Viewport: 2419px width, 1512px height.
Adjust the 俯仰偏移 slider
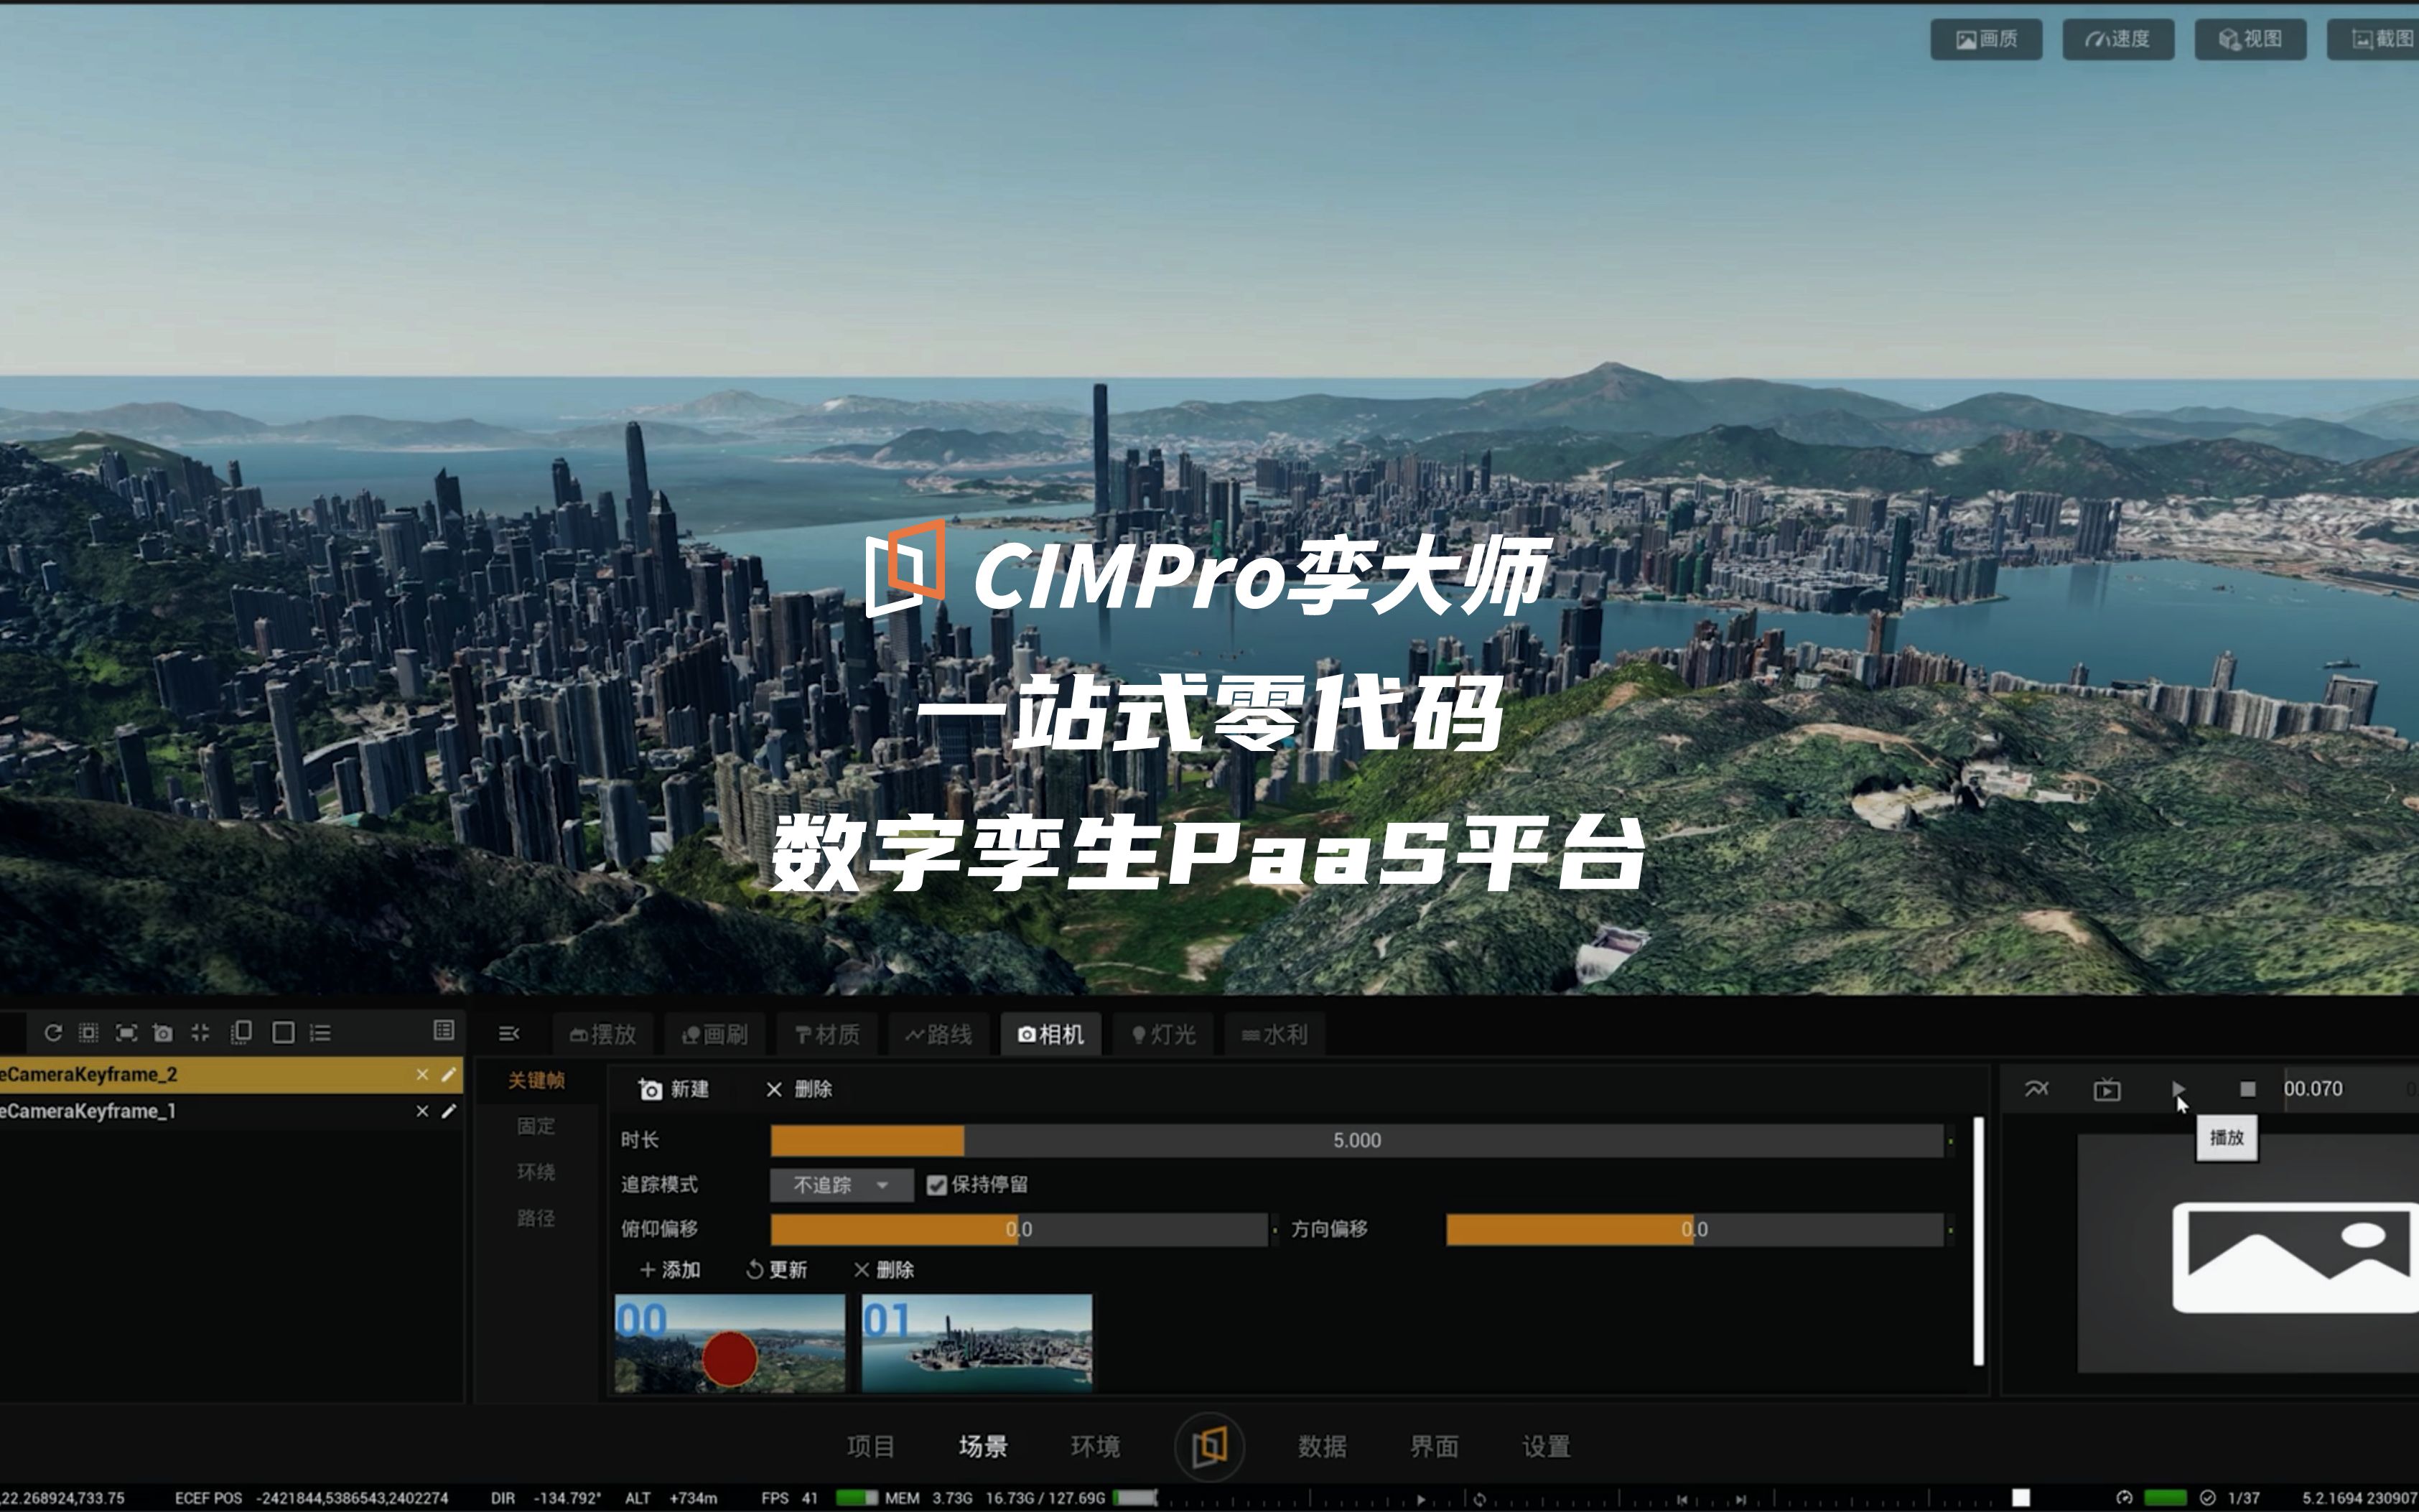click(x=1019, y=1230)
